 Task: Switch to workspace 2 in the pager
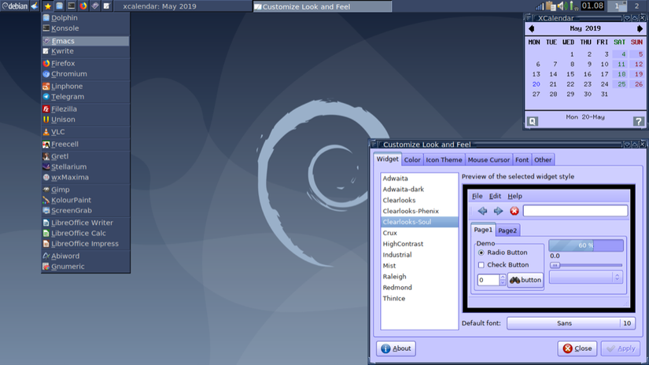click(636, 6)
